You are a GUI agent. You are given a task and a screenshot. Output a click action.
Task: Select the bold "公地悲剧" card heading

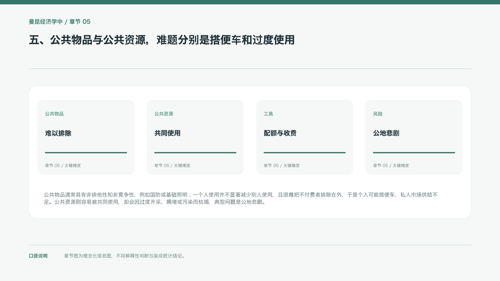pyautogui.click(x=386, y=133)
